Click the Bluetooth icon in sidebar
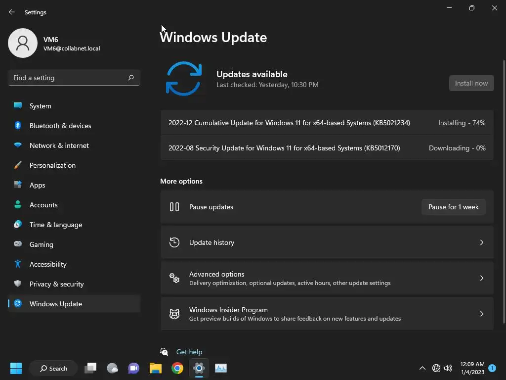 click(x=18, y=125)
